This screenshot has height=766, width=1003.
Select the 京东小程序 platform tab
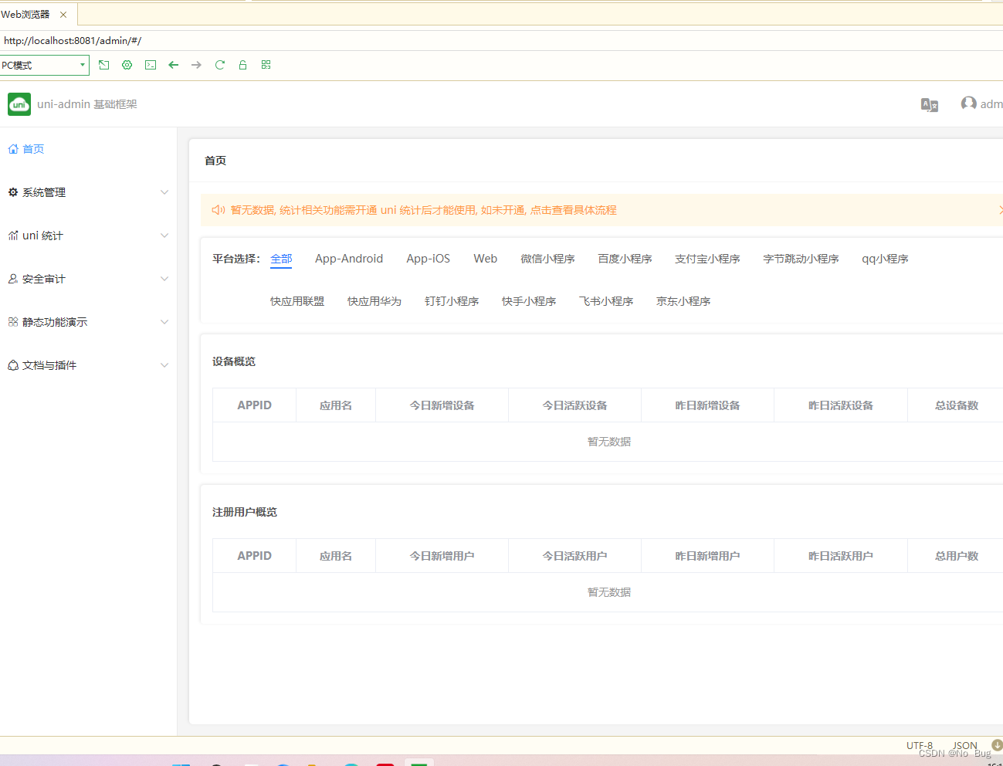tap(683, 301)
